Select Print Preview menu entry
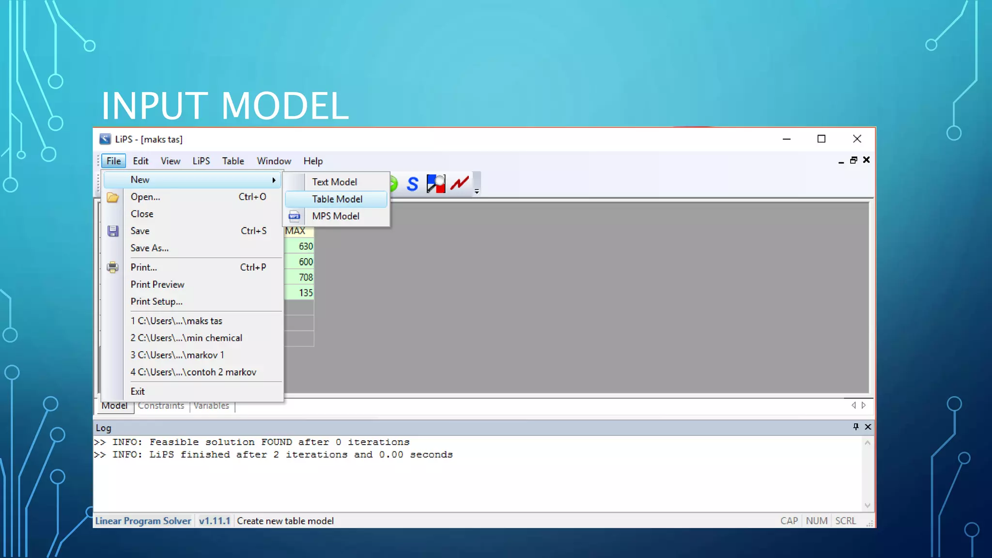The image size is (992, 558). pyautogui.click(x=193, y=284)
